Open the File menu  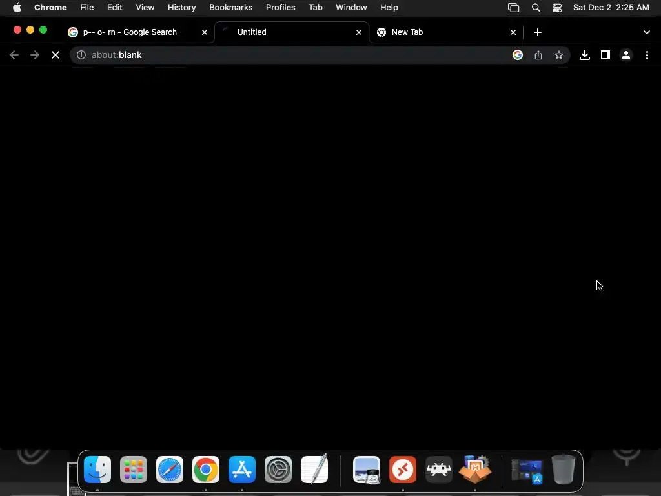(x=87, y=8)
